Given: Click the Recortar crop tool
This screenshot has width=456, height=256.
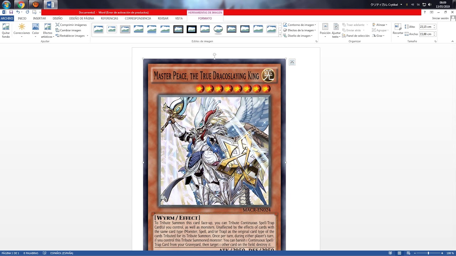Looking at the screenshot, I should [398, 31].
